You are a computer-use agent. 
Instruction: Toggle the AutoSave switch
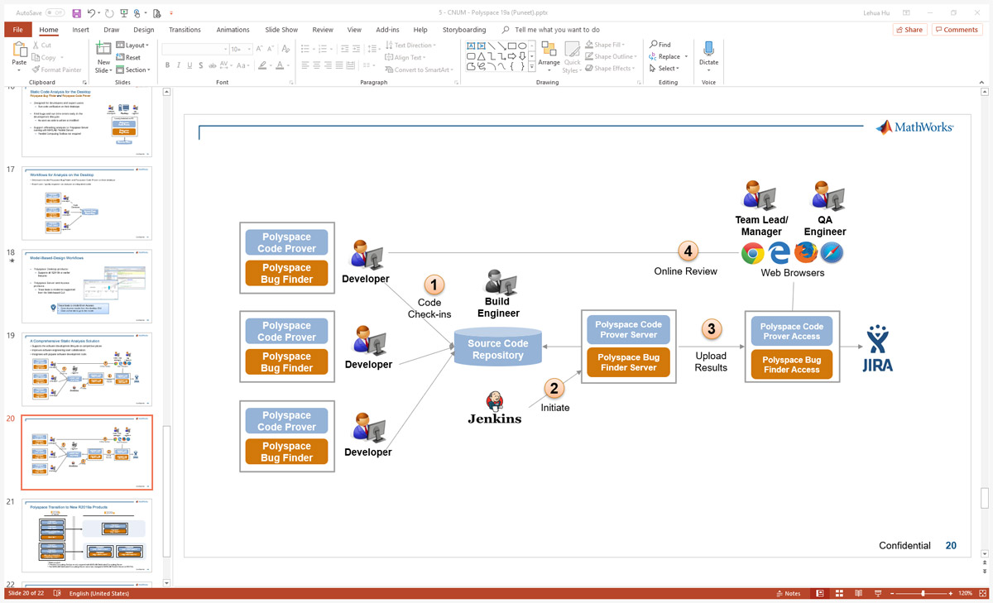(x=55, y=13)
